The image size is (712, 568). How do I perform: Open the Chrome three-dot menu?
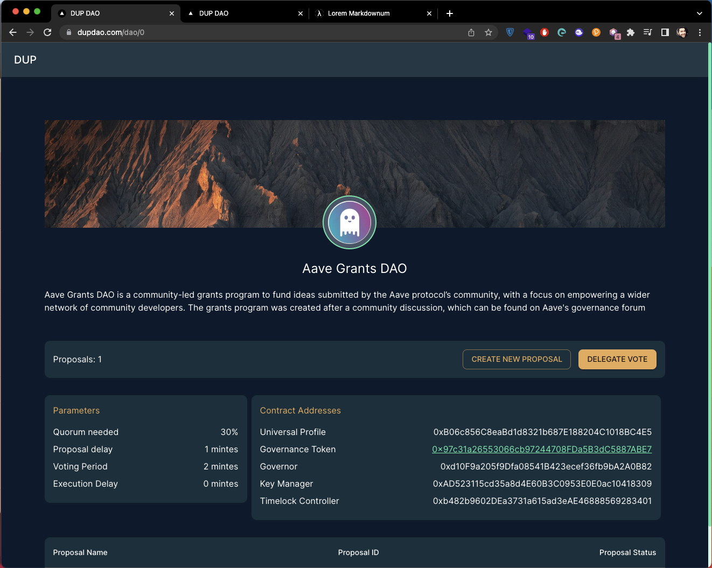(x=700, y=32)
